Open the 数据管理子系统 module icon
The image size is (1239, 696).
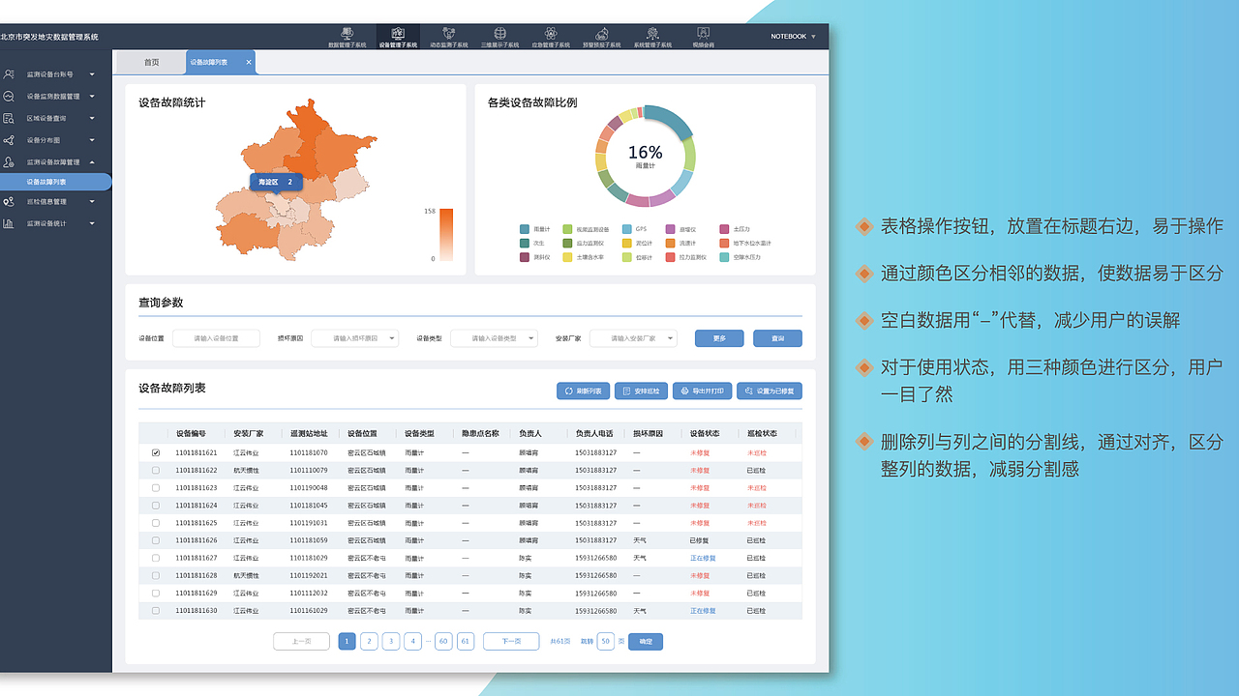pos(347,37)
